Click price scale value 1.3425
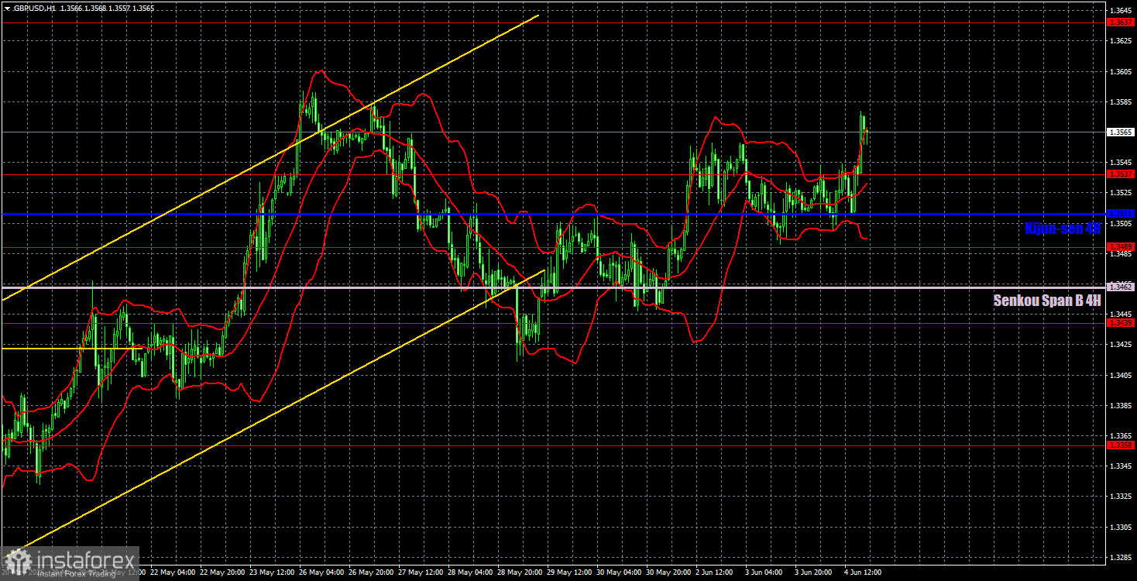Viewport: 1137px width, 581px height. click(1121, 345)
